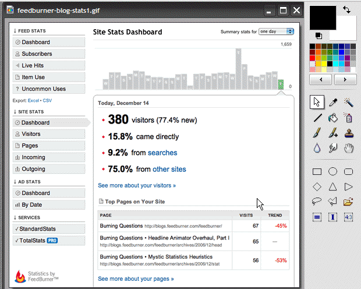Viewport: 361px width, 289px height.
Task: Select the diamond shape tool
Action: pos(317,186)
